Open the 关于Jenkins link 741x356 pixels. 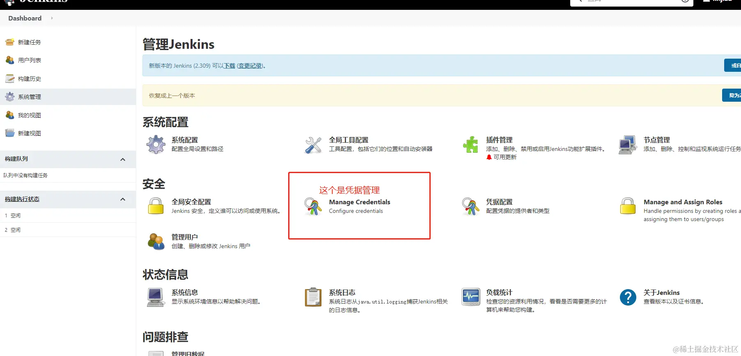tap(662, 292)
